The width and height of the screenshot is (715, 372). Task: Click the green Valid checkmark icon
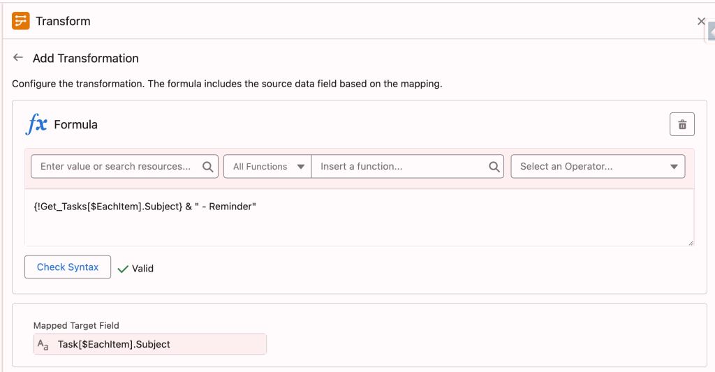pyautogui.click(x=123, y=269)
